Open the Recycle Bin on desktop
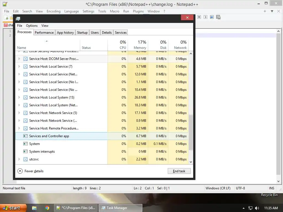This screenshot has height=212, width=283. 269,195
